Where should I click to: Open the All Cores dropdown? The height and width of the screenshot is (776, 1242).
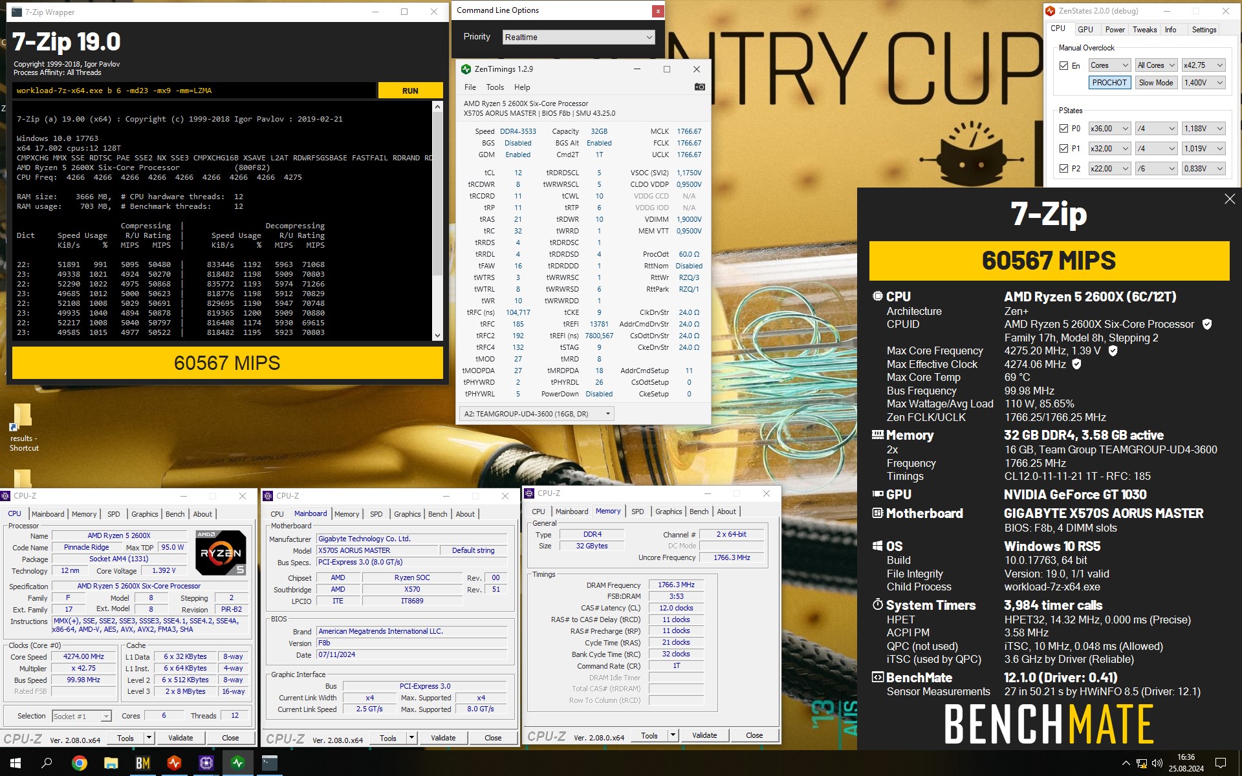(x=1156, y=65)
